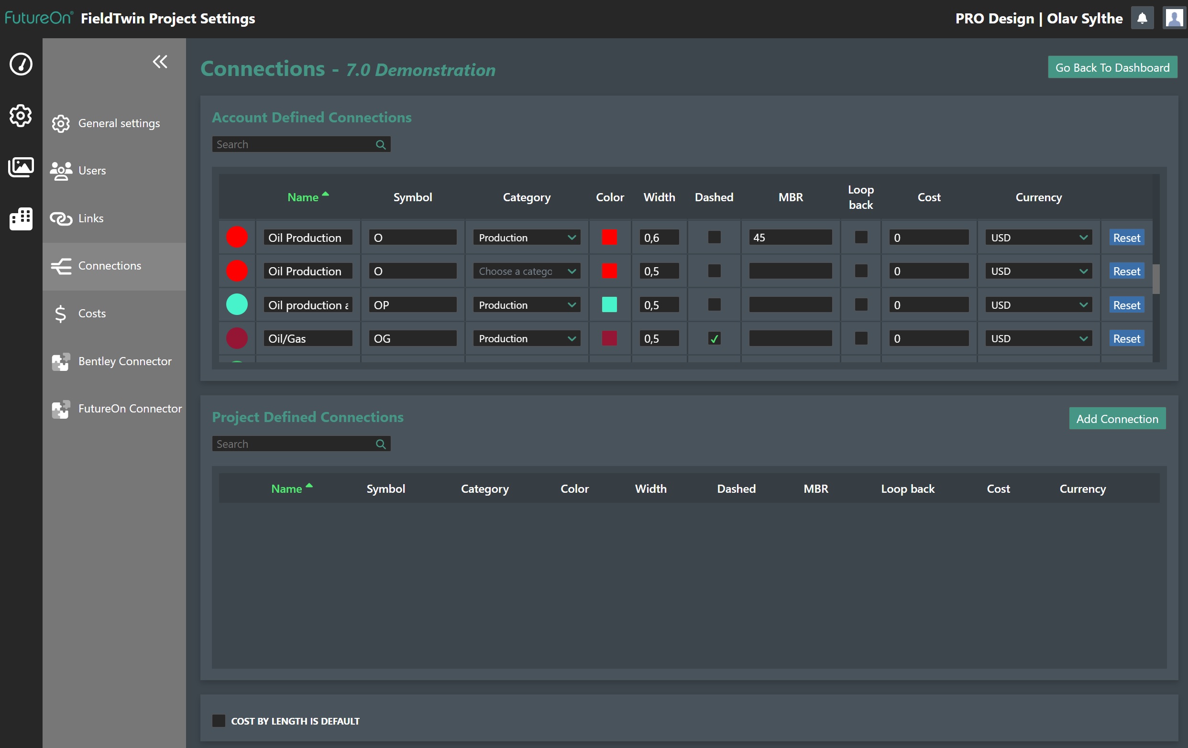Toggle Loop back checkbox for OP row
The width and height of the screenshot is (1188, 748).
pos(861,304)
